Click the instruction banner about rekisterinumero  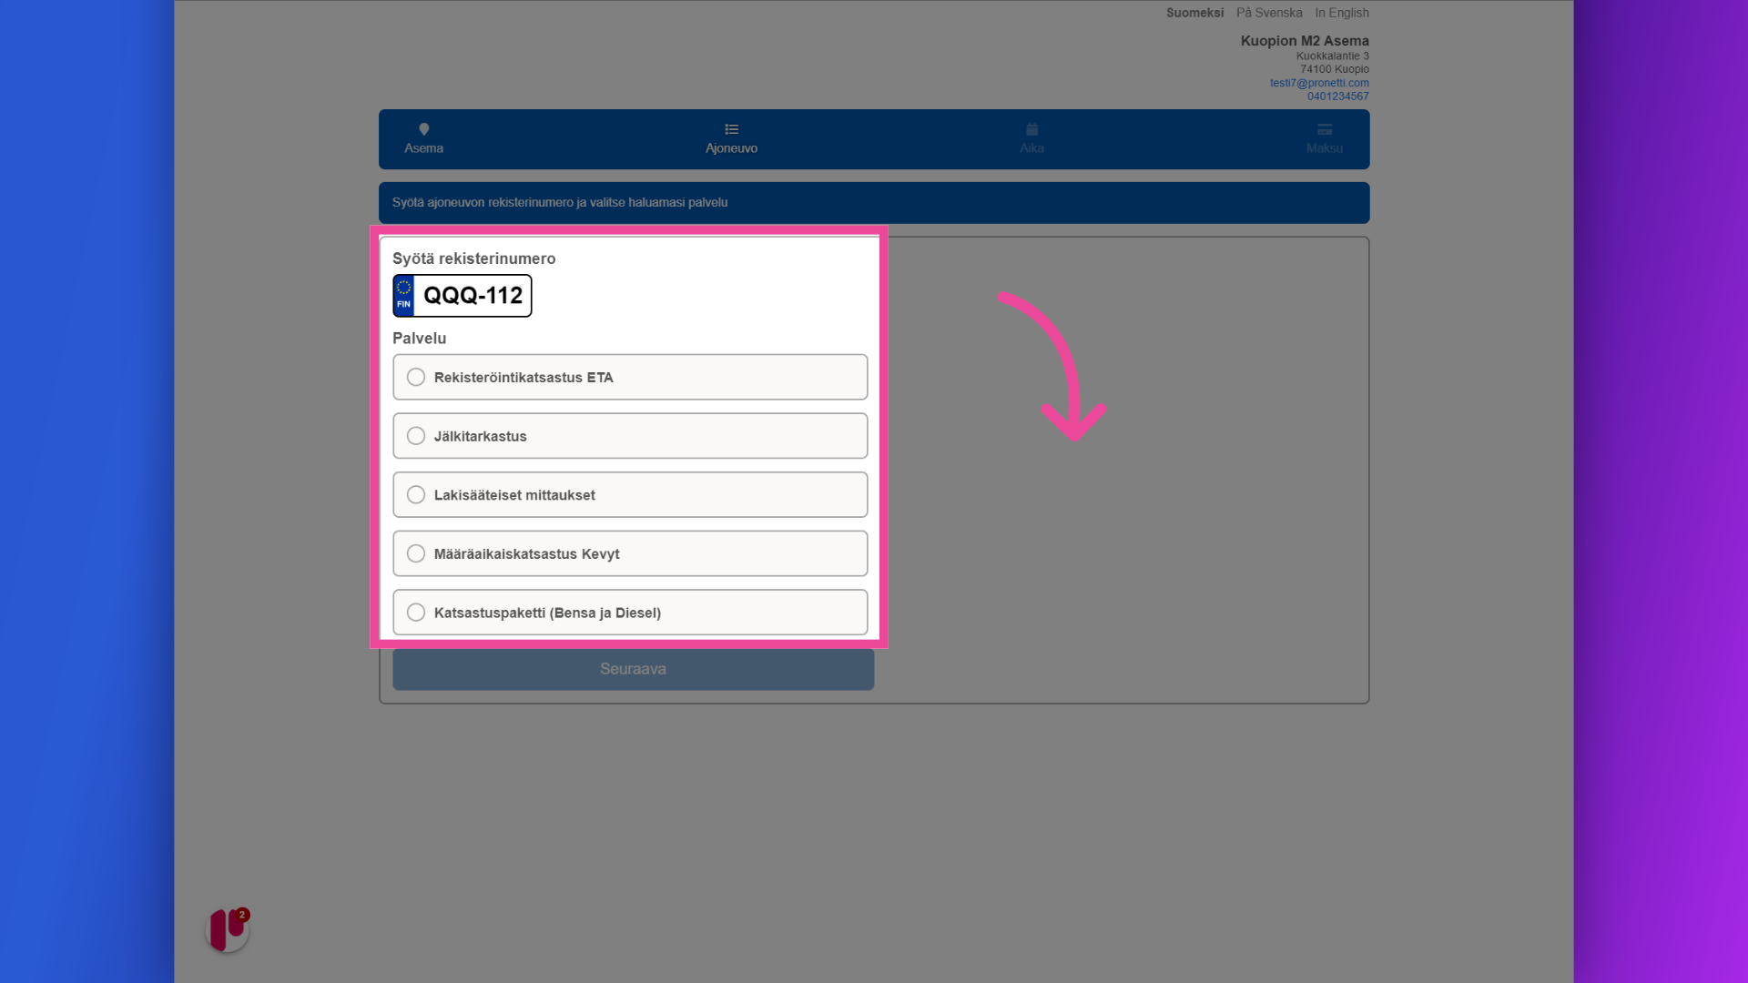pyautogui.click(x=874, y=203)
